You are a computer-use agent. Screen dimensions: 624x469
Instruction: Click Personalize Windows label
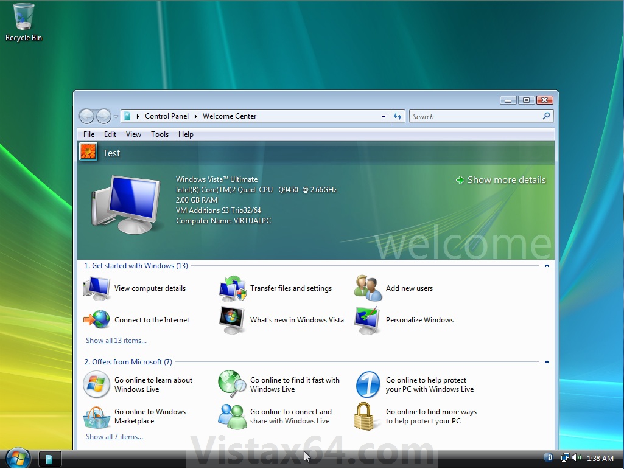click(x=420, y=320)
